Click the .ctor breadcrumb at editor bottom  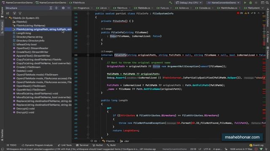pyautogui.click(x=124, y=141)
